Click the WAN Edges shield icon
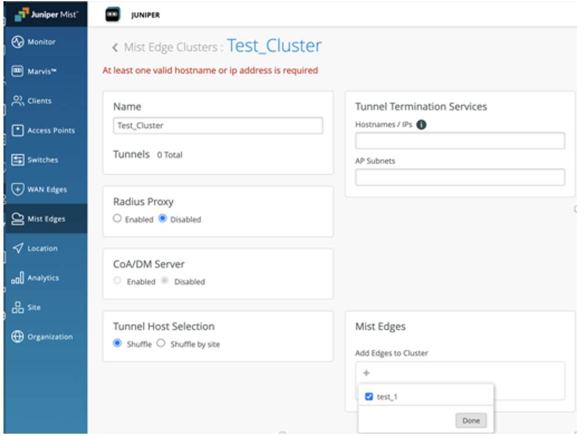Image resolution: width=585 pixels, height=436 pixels. pos(17,190)
